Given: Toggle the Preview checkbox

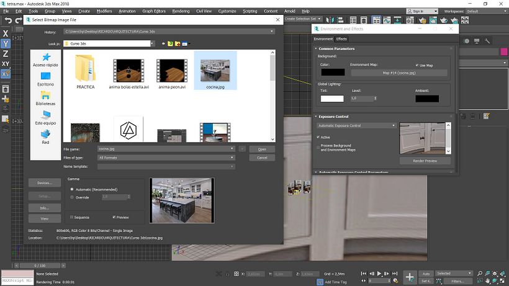Looking at the screenshot, I should (x=114, y=217).
